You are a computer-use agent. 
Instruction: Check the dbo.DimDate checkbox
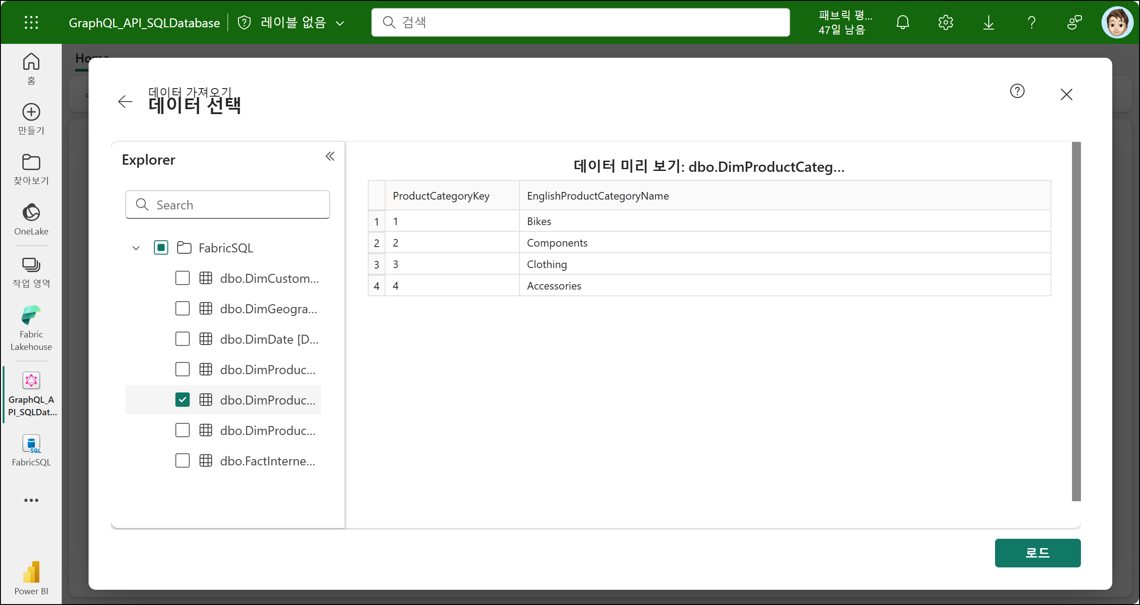tap(183, 339)
